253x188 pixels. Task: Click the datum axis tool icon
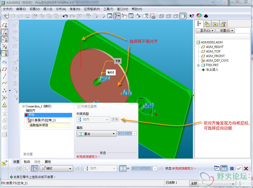[x=4, y=76]
